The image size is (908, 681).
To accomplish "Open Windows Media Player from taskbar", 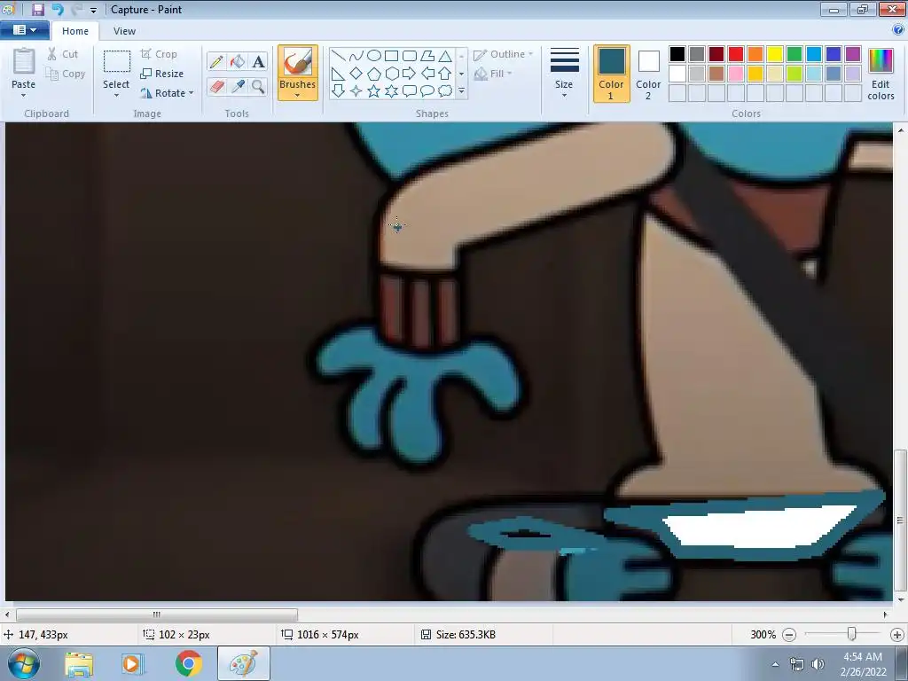I will 131,663.
